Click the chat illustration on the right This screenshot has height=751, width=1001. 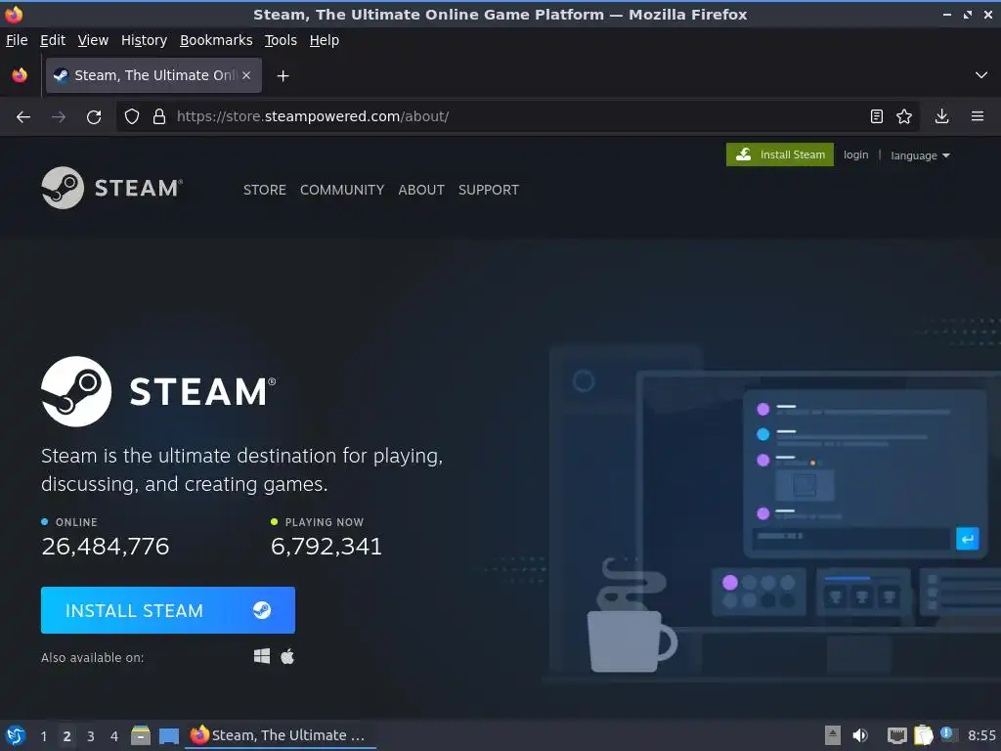click(865, 474)
